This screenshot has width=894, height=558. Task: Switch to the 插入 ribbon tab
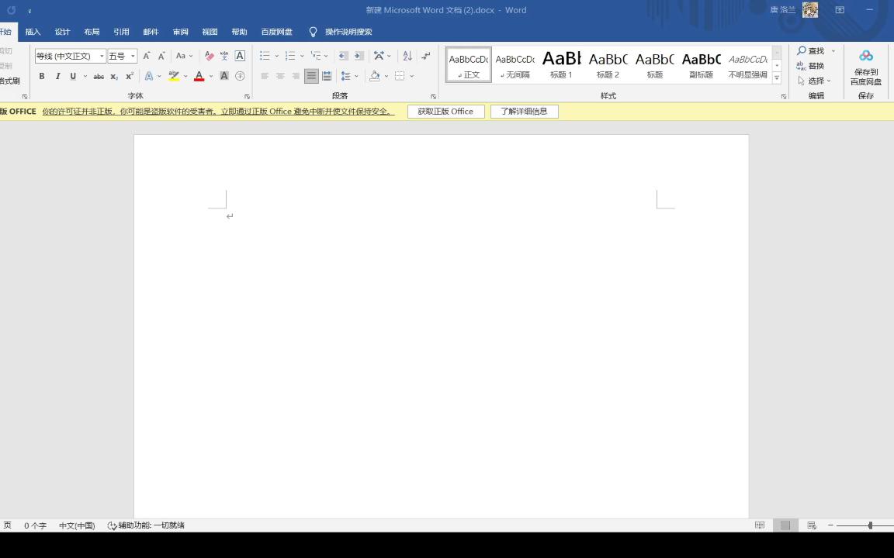coord(32,32)
